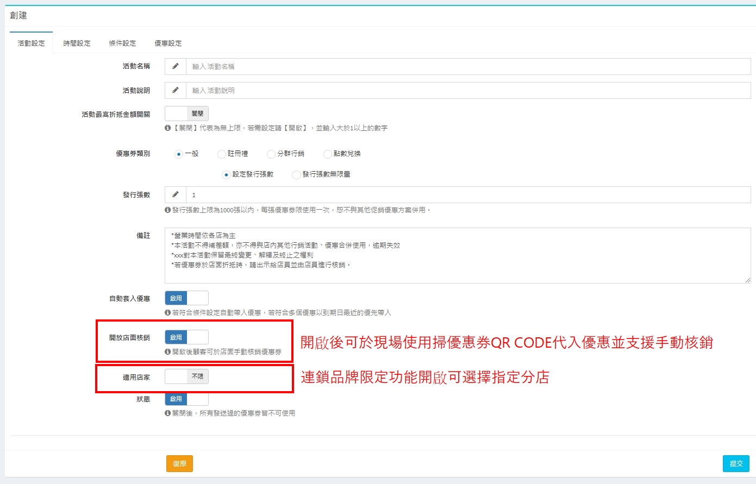
Task: Click pencil icon beside 活動說明 field
Action: pyautogui.click(x=176, y=90)
